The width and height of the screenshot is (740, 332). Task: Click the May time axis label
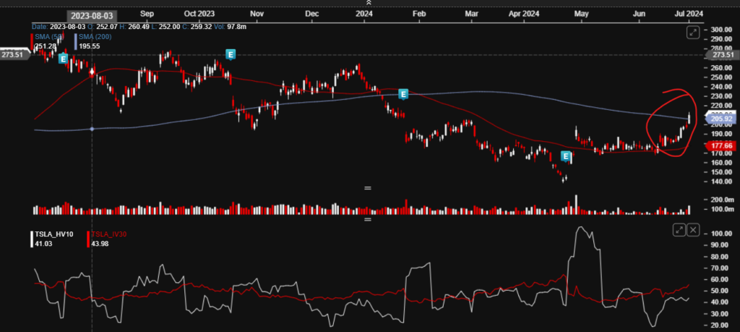(x=582, y=14)
